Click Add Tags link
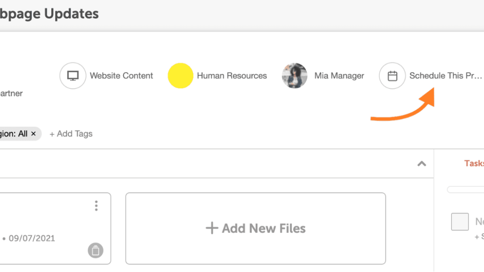 71,134
